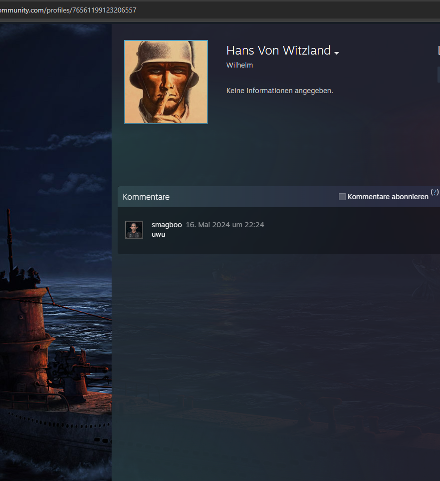The width and height of the screenshot is (440, 481).
Task: Expand the name history arrow beside Hans Von Witzland
Action: coord(337,53)
